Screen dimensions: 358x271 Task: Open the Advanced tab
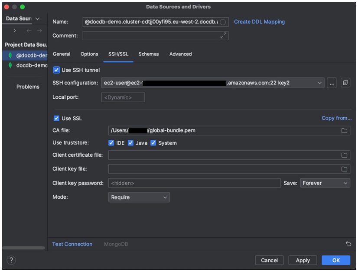coord(180,54)
